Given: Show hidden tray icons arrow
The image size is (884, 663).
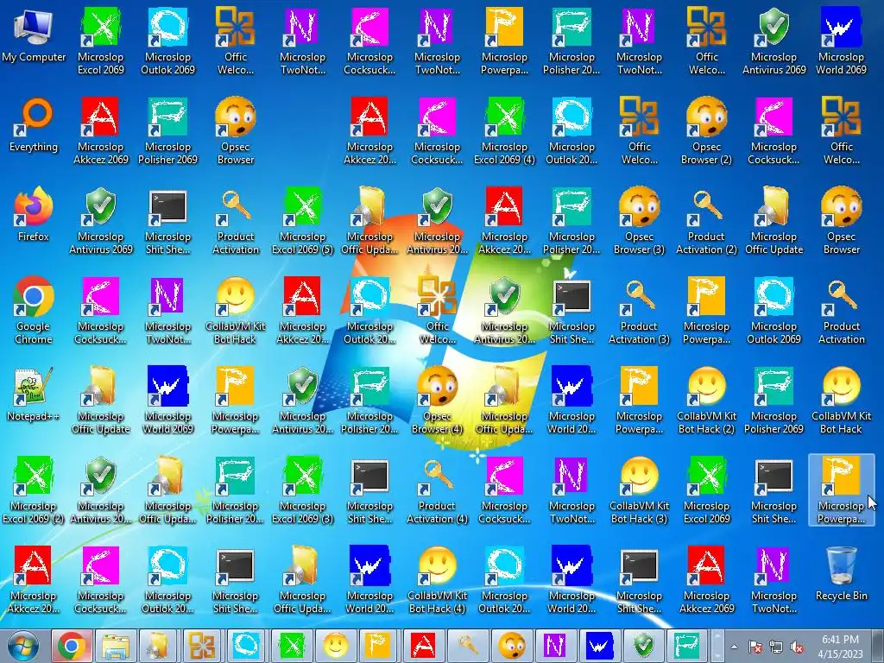Looking at the screenshot, I should [x=734, y=647].
